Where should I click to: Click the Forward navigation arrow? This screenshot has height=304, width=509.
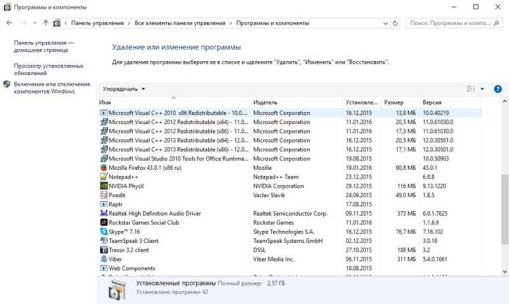coord(24,23)
